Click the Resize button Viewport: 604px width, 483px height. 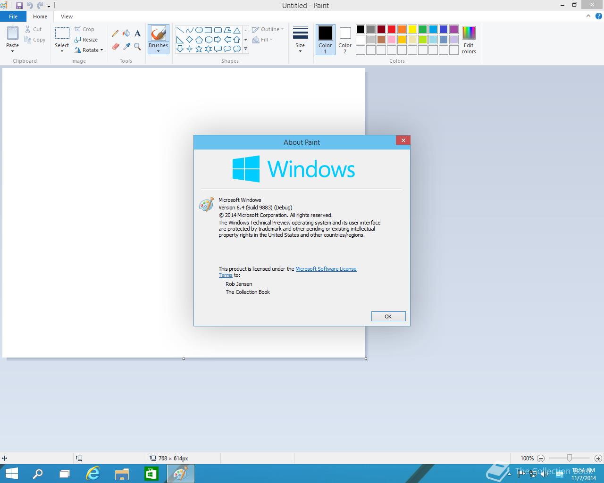86,40
